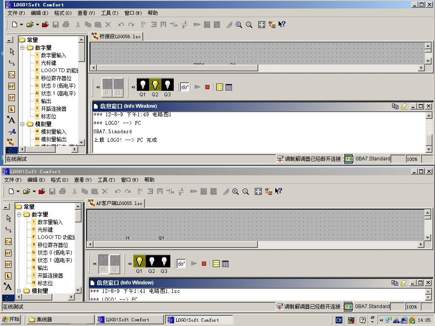Open the New file dropdown arrow in top window
Viewport: 435px width, 326px height.
[x=21, y=25]
